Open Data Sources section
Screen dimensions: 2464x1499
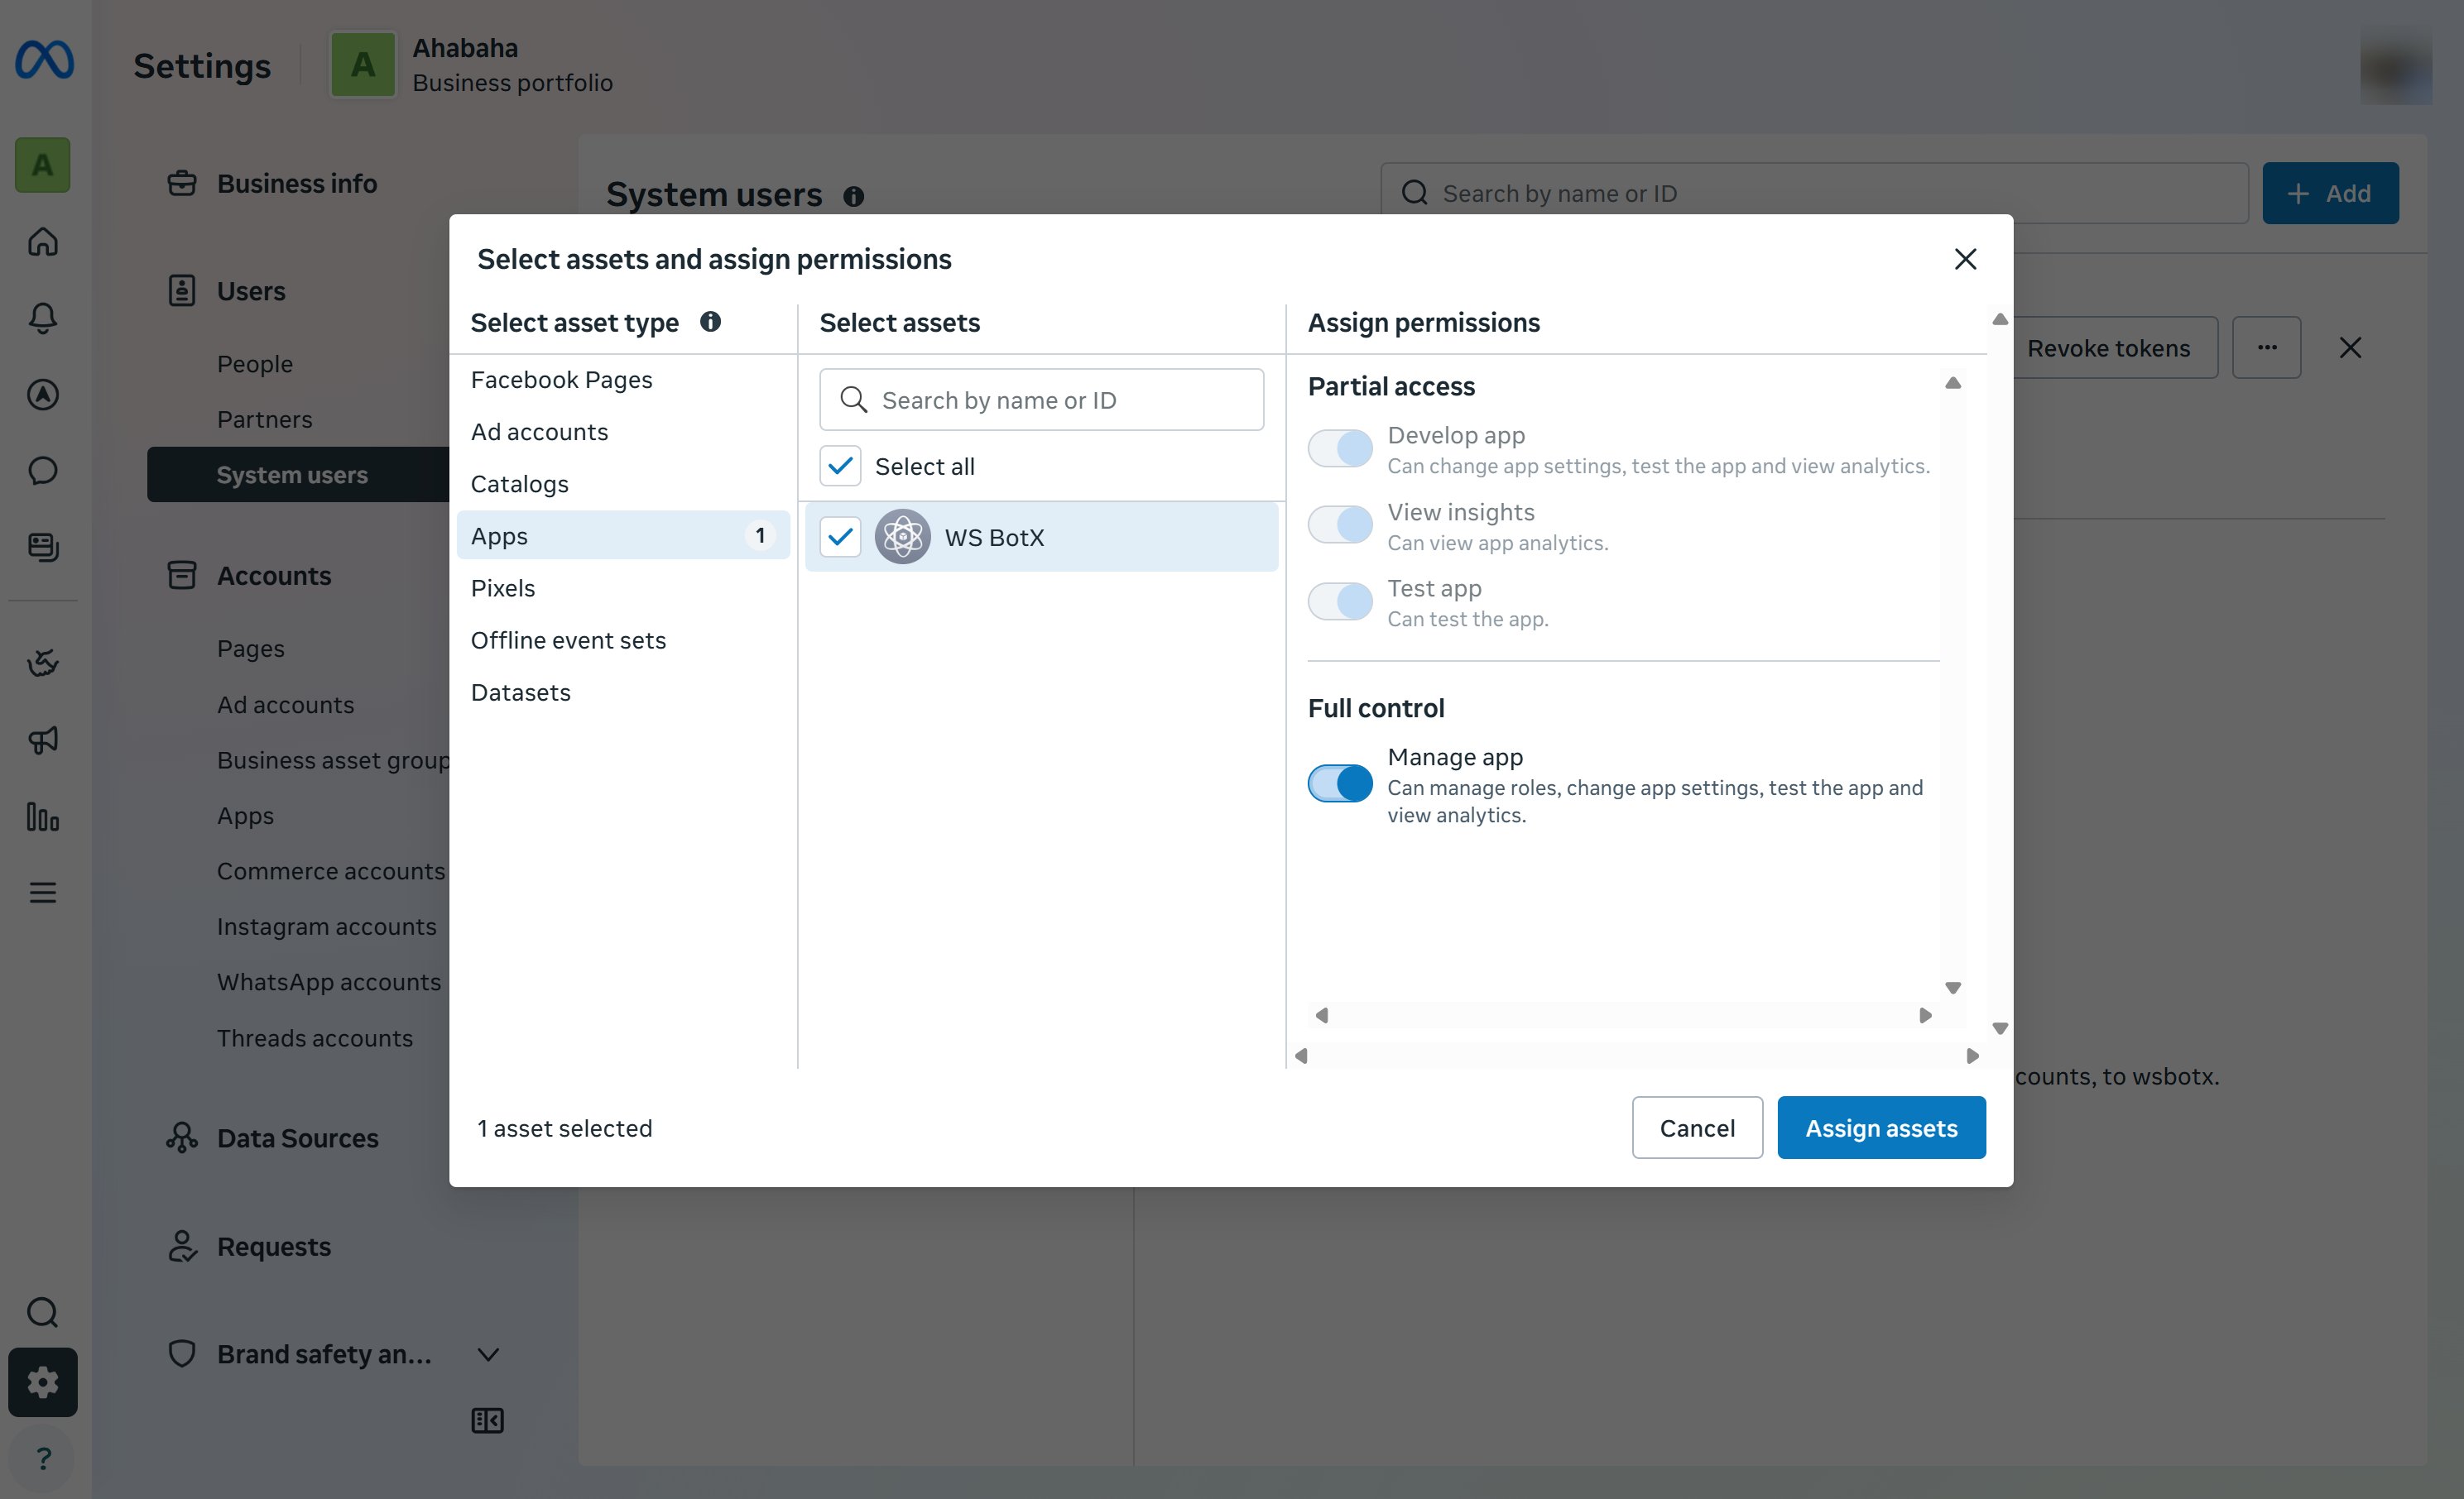coord(297,1138)
